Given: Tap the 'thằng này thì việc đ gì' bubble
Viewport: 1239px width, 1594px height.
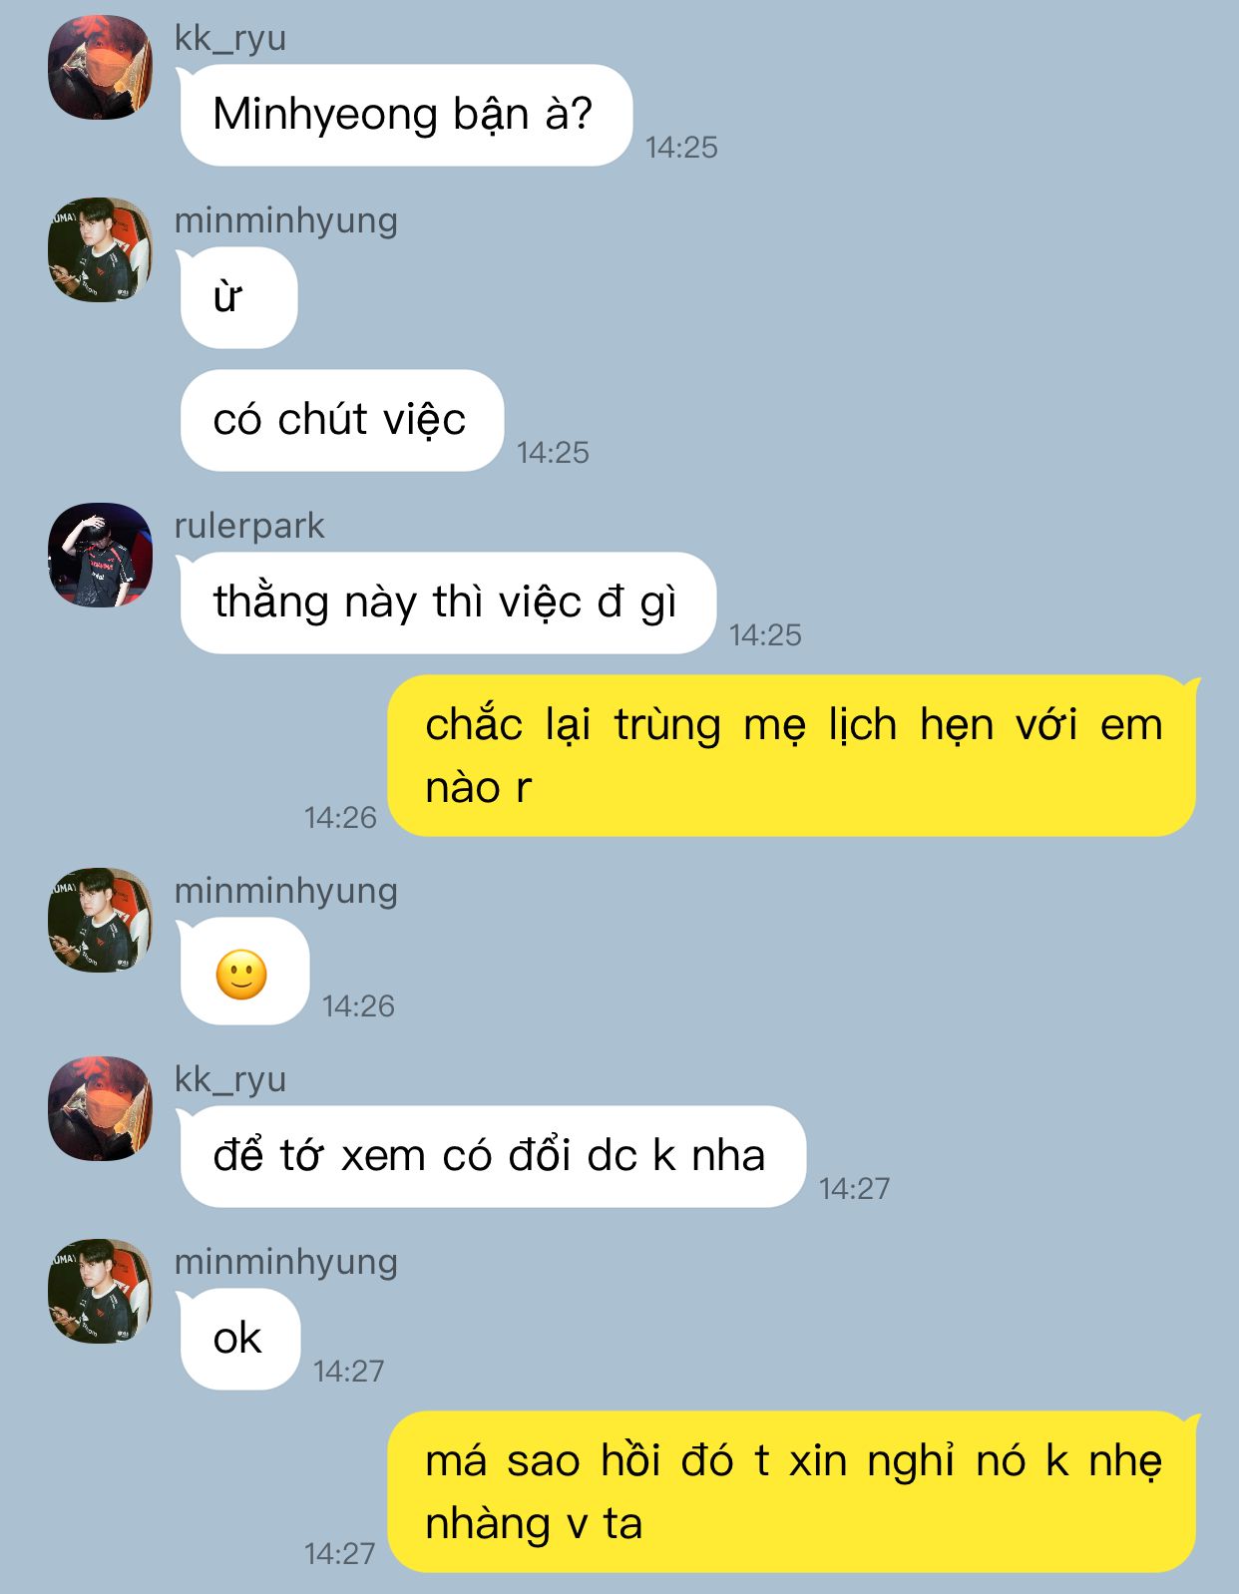Looking at the screenshot, I should coord(447,602).
